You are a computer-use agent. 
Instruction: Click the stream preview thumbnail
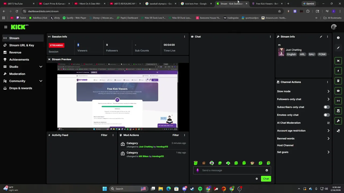click(x=117, y=97)
